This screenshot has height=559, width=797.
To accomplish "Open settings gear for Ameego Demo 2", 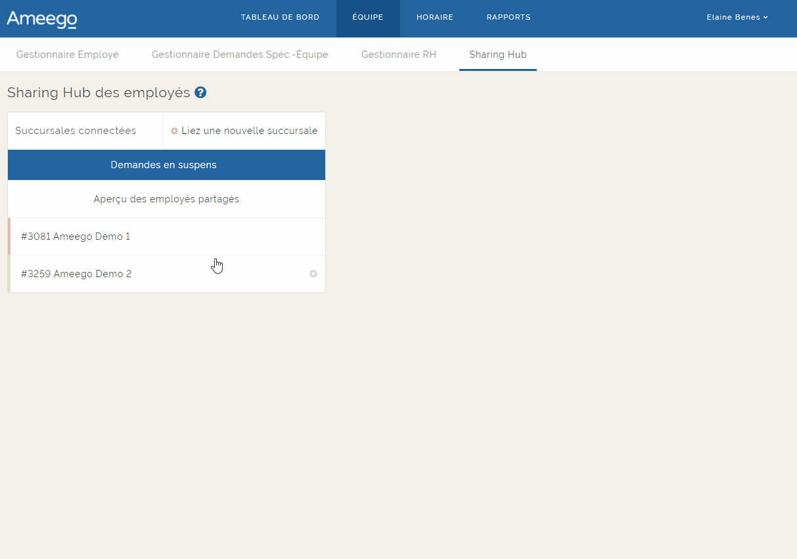I will coord(313,274).
